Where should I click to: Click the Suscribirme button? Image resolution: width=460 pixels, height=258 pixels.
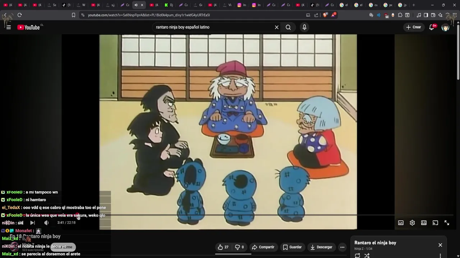tap(63, 247)
